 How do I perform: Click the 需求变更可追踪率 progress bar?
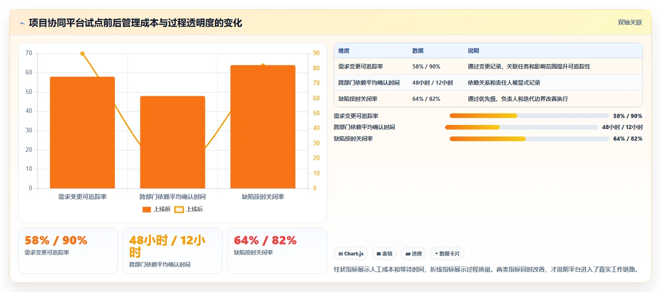pyautogui.click(x=529, y=116)
